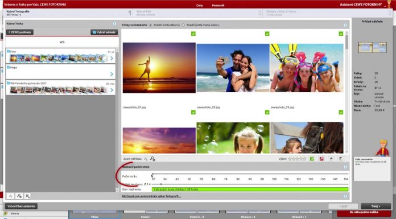Click Do nákupného košíka in background window

(x=364, y=212)
